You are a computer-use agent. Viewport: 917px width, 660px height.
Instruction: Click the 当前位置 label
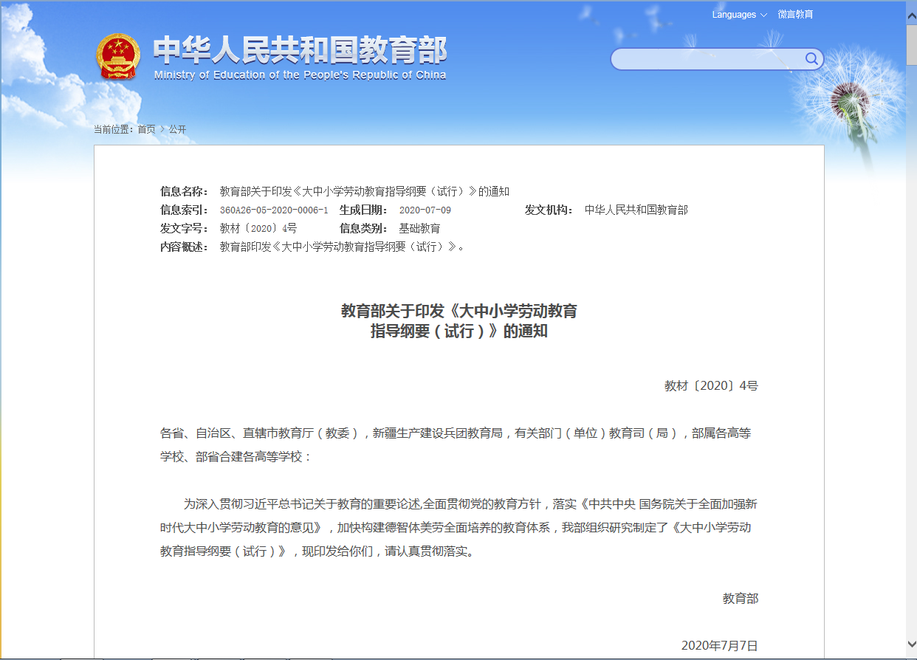114,129
